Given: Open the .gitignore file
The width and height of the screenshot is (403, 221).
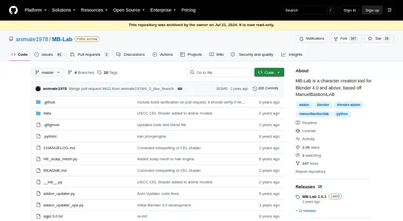Looking at the screenshot, I should (51, 125).
